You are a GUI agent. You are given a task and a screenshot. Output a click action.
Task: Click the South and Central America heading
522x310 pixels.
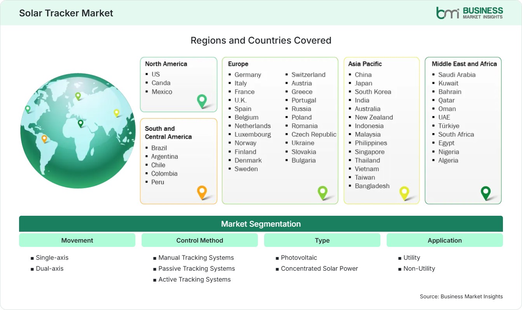tap(168, 132)
